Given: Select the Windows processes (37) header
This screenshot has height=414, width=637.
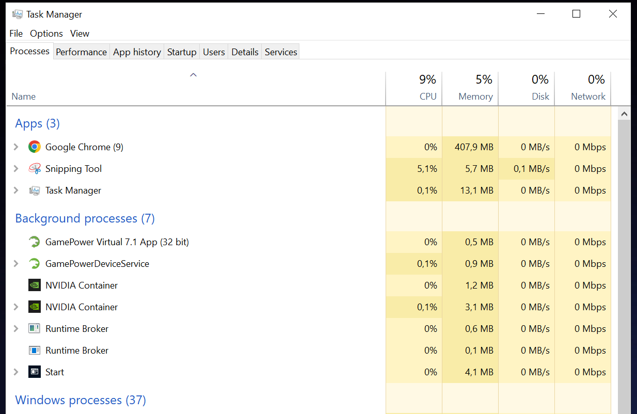Looking at the screenshot, I should (81, 400).
